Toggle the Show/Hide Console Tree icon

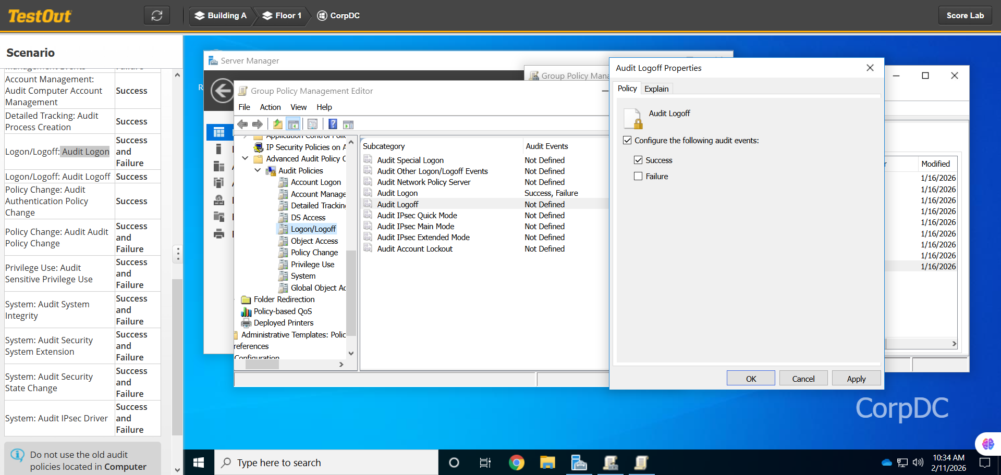click(x=294, y=124)
